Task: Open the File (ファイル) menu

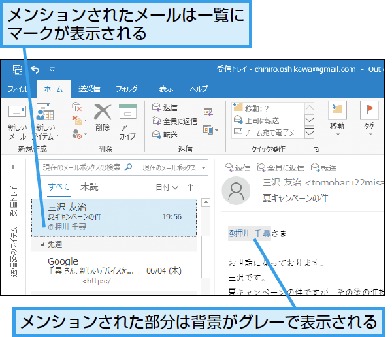Action: 18,89
